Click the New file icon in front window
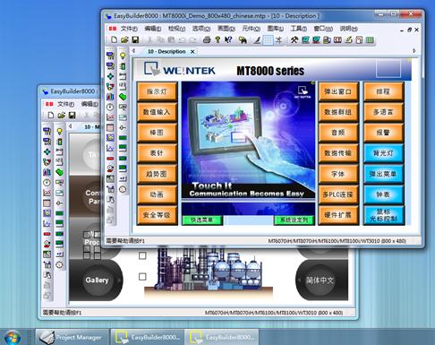Screen dimensions: 435x345 114,39
